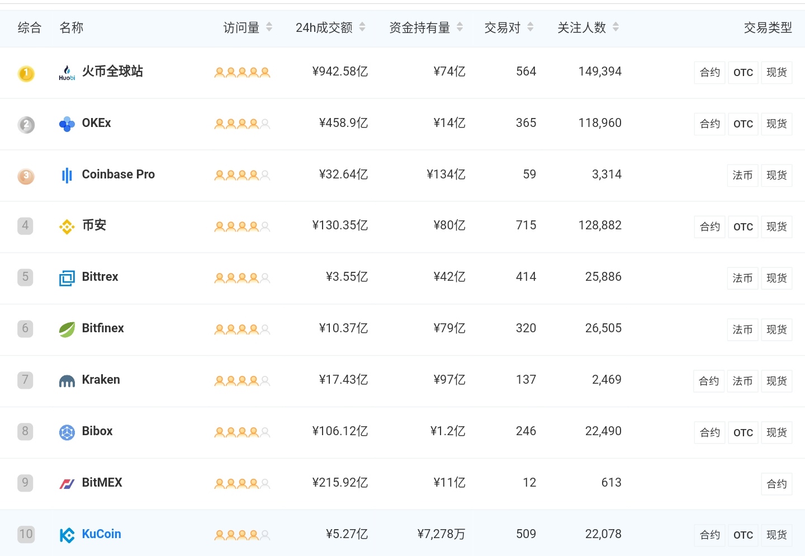
Task: Click the rank 5 badge
Action: pyautogui.click(x=25, y=277)
